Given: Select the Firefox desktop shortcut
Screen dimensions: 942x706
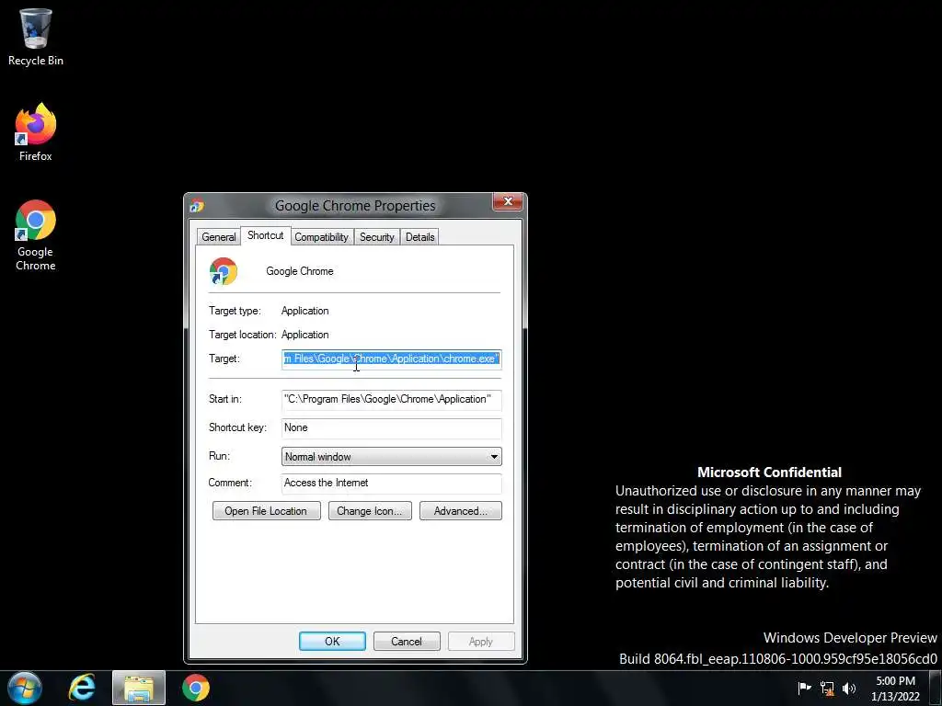Looking at the screenshot, I should [x=36, y=132].
